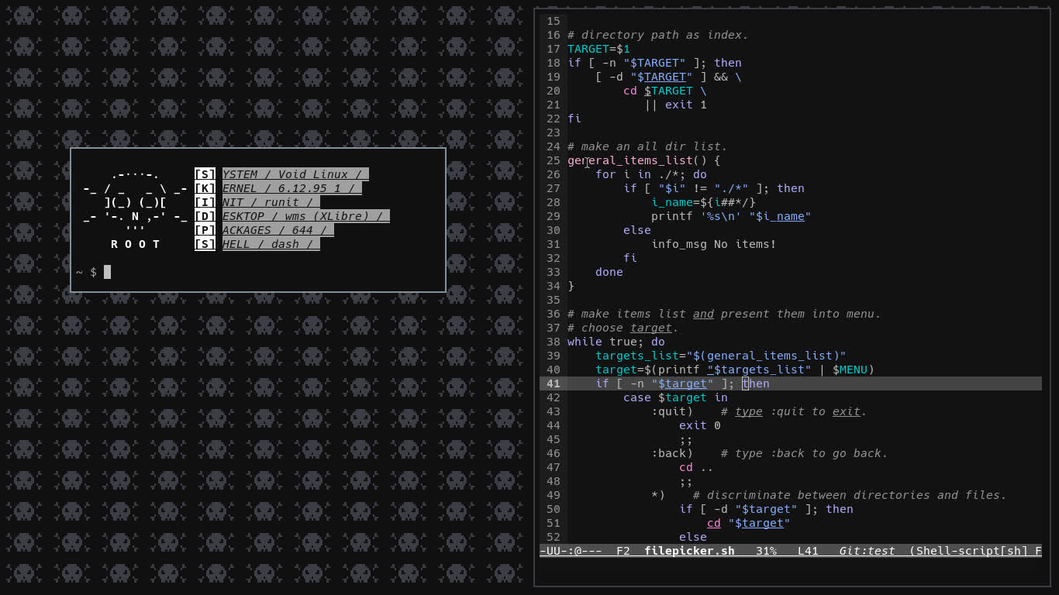Click the [S] badge beside SHELL

(205, 244)
